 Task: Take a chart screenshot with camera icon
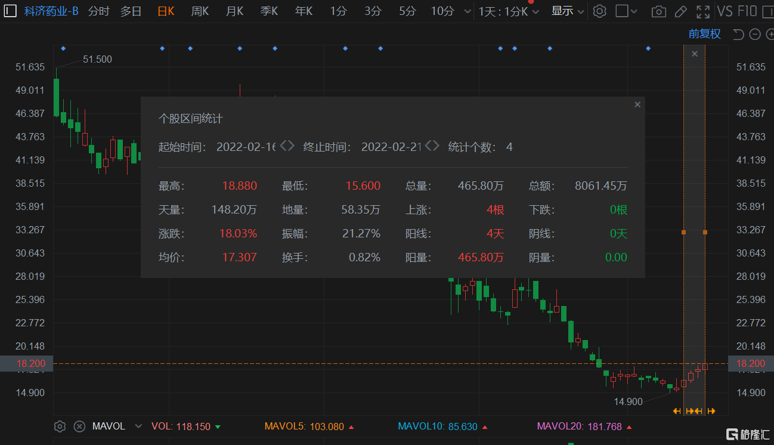pos(658,11)
